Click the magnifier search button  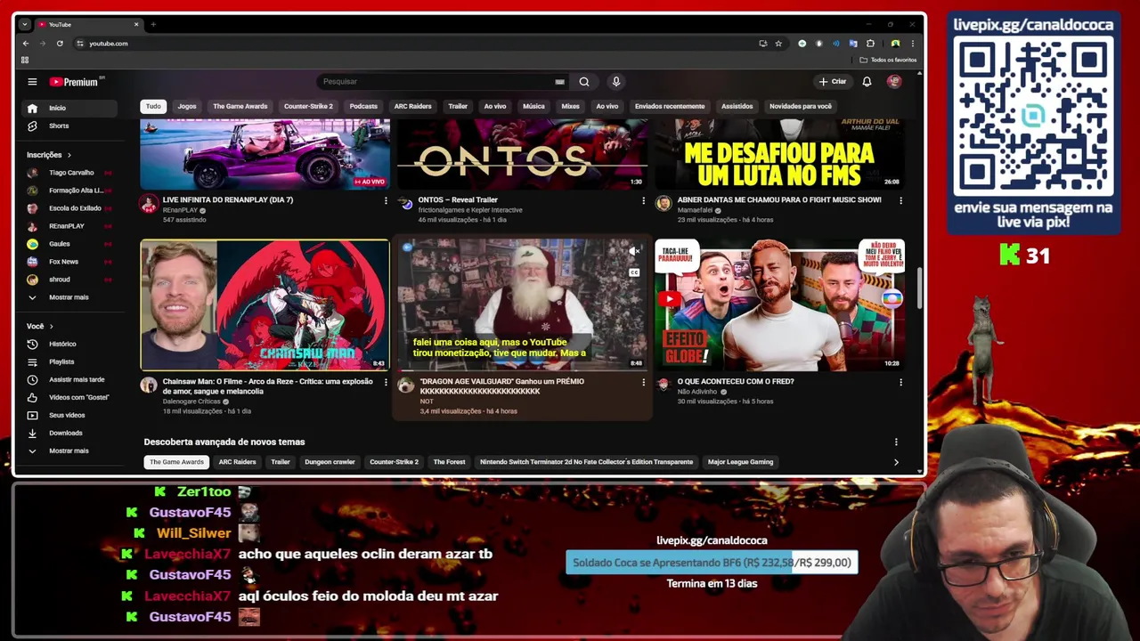(584, 82)
